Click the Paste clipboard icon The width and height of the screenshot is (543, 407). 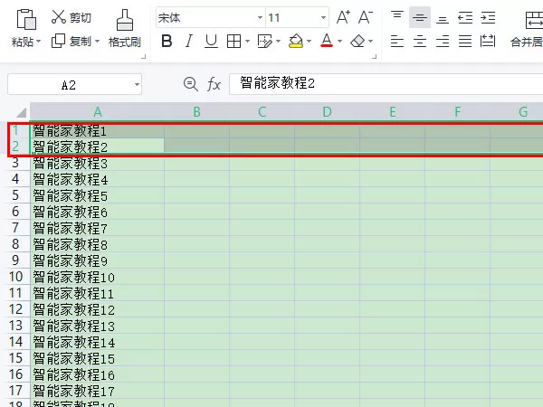[x=26, y=19]
